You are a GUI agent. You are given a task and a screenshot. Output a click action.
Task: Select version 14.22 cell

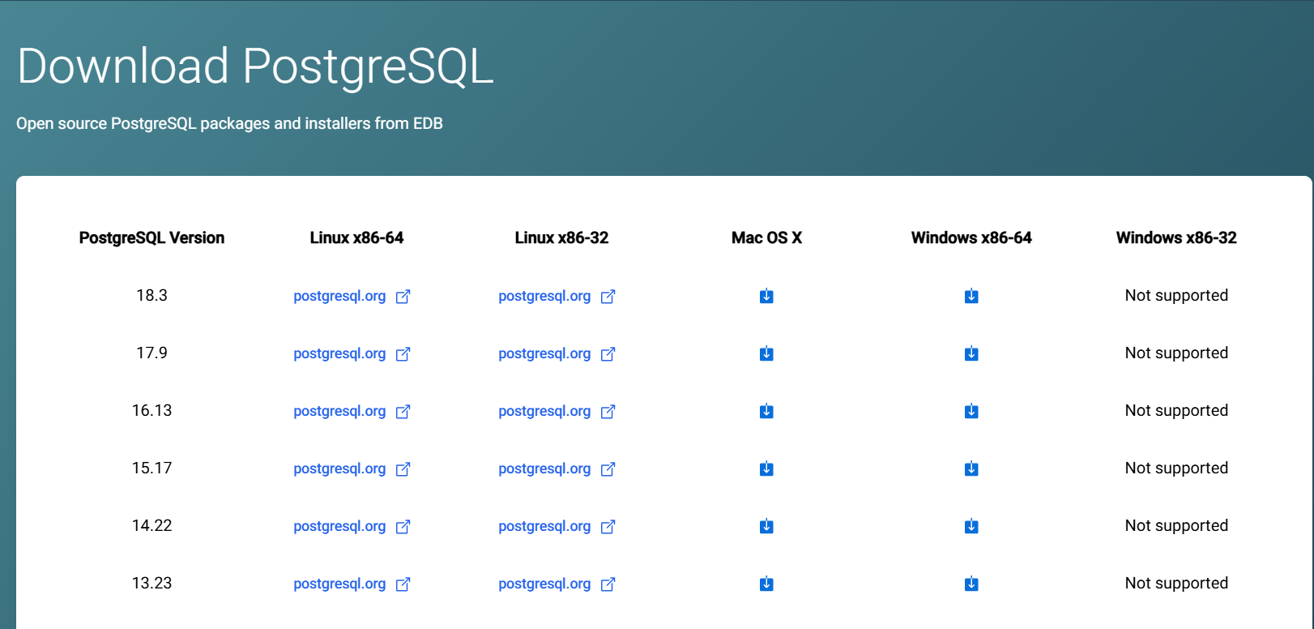(x=151, y=525)
